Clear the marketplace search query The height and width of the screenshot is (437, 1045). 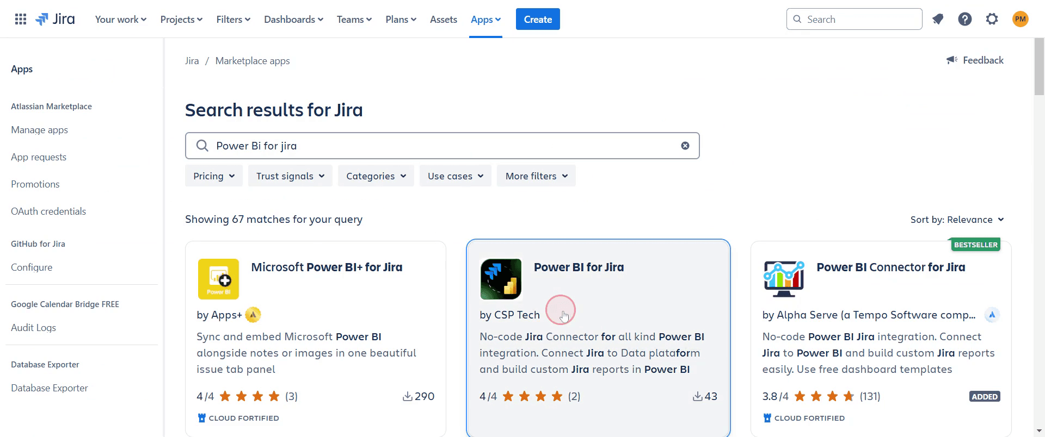(x=685, y=146)
